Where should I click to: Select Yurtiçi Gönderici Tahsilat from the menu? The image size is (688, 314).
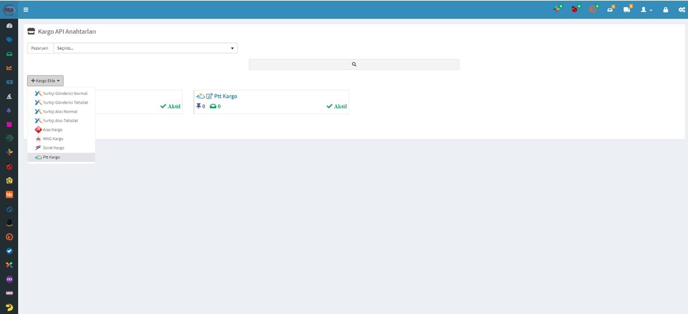pyautogui.click(x=61, y=102)
